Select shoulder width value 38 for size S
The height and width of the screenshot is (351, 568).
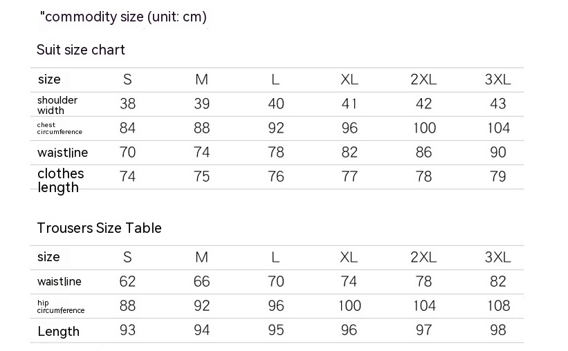pos(127,104)
